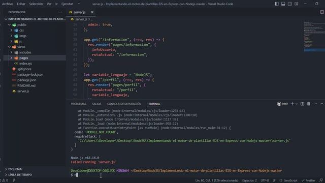
Task: Toggle primary sidebar layout icon
Action: [276, 4]
